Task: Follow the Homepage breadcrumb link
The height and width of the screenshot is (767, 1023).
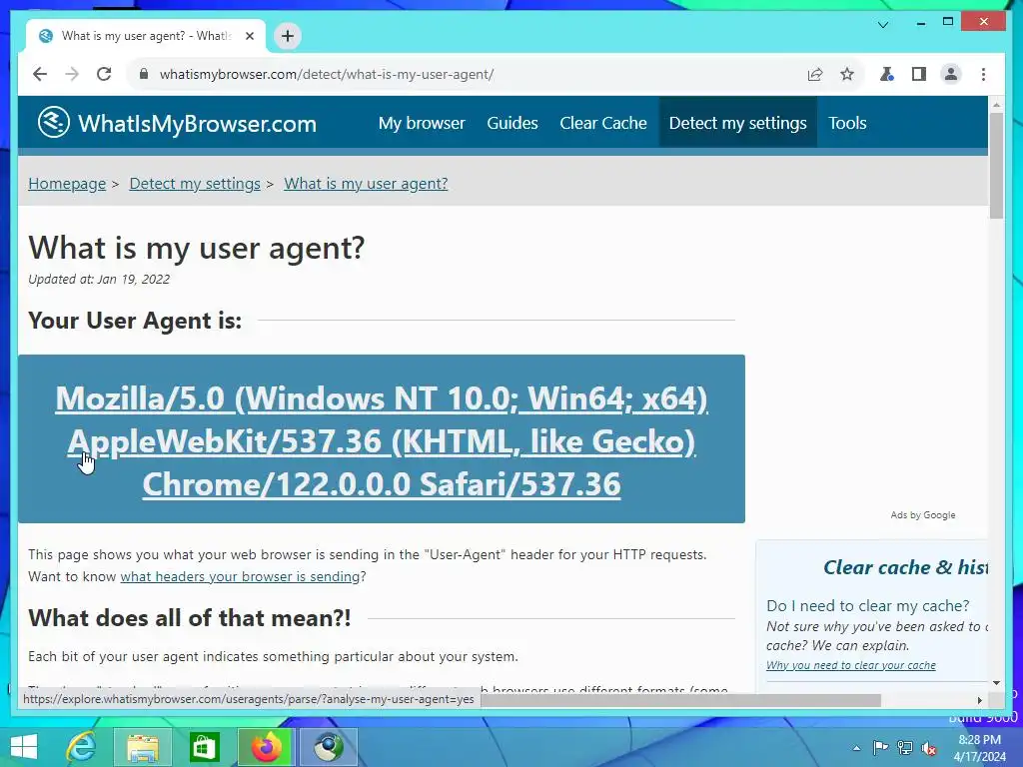Action: [67, 184]
